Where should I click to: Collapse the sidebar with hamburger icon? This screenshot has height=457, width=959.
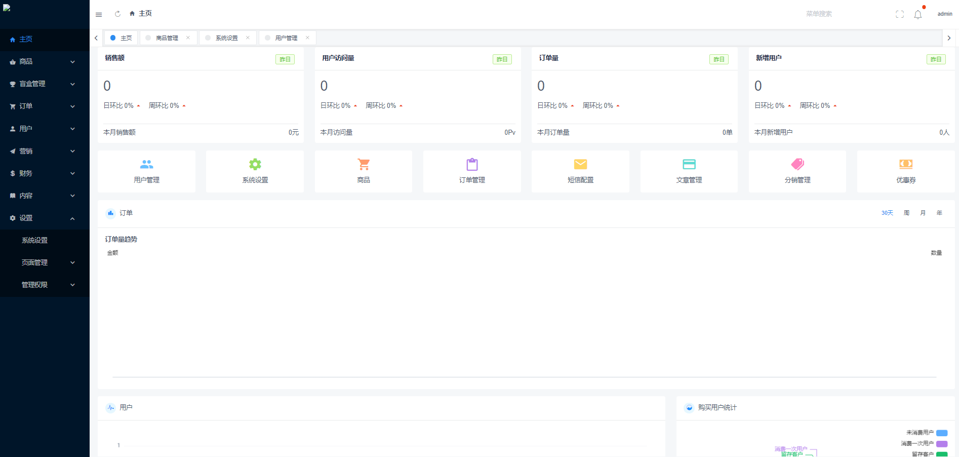pyautogui.click(x=99, y=14)
